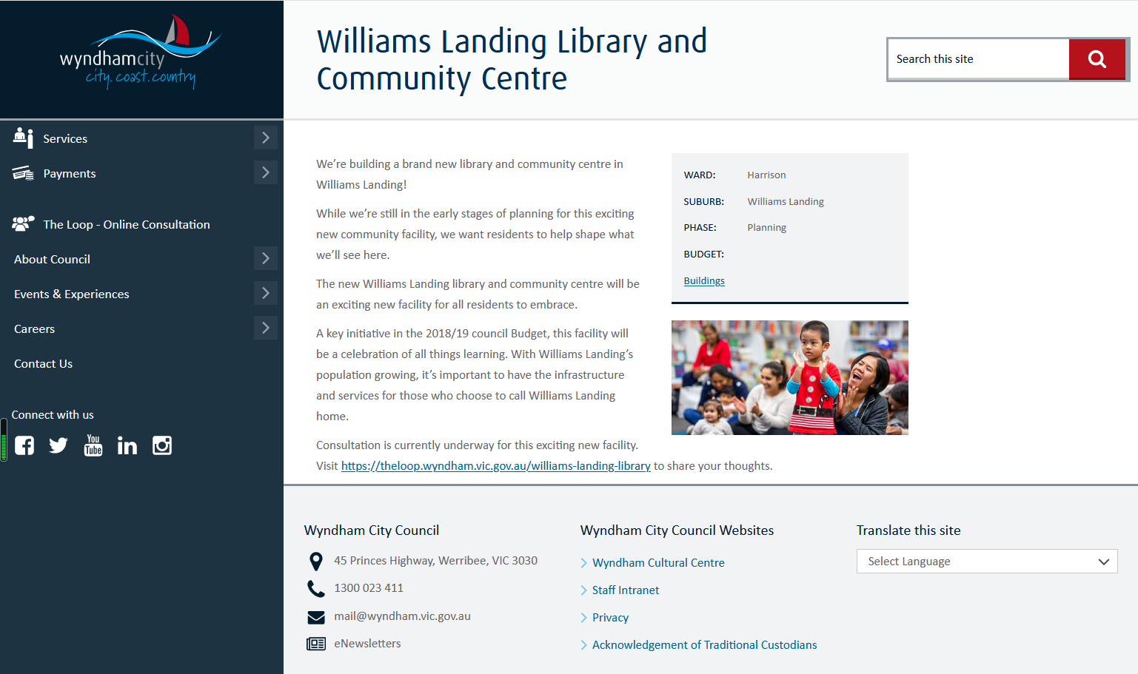Image resolution: width=1138 pixels, height=674 pixels.
Task: Click the telephone icon in footer
Action: [316, 589]
